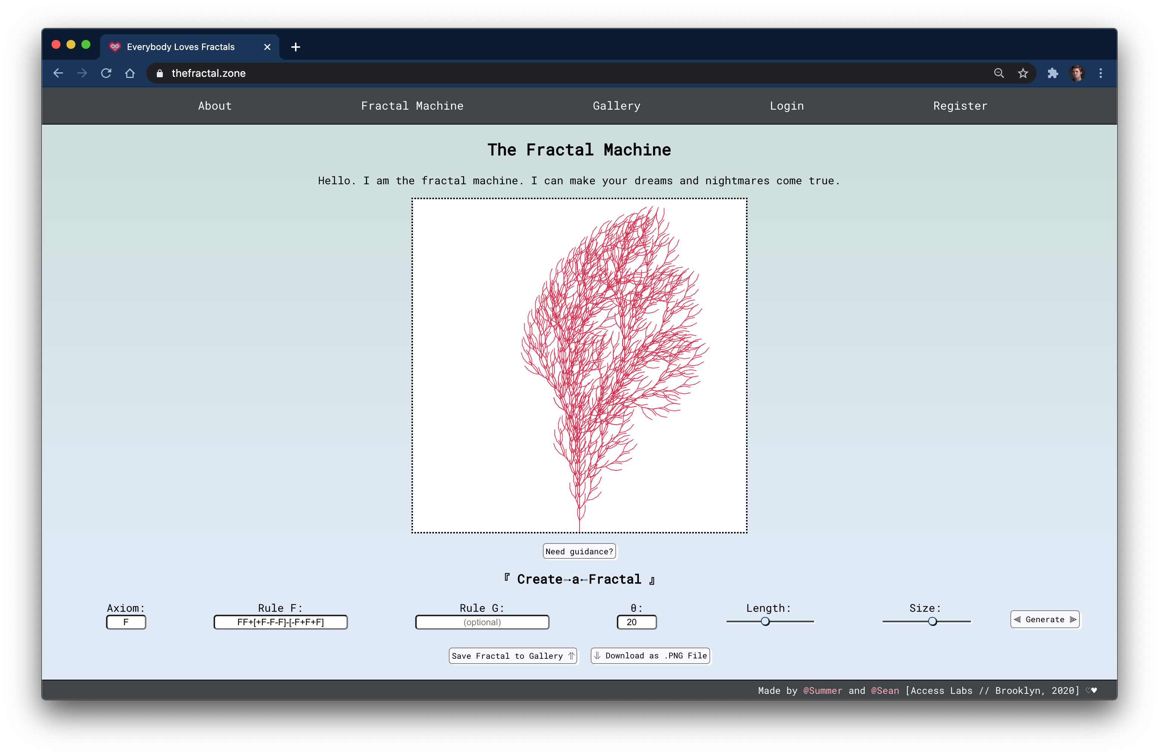This screenshot has height=755, width=1159.
Task: Focus the optional Rule G field
Action: (x=482, y=622)
